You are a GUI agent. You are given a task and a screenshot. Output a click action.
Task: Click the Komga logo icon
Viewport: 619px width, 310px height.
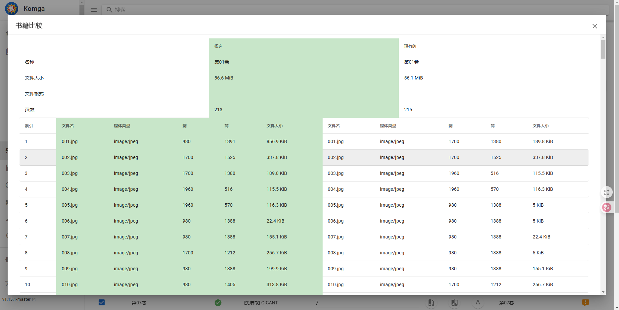click(12, 9)
